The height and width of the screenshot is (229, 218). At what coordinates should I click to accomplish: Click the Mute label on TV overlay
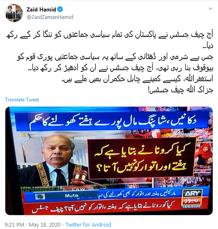(72, 196)
